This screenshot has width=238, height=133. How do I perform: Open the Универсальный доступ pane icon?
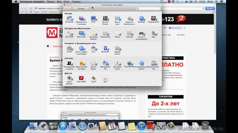click(141, 63)
